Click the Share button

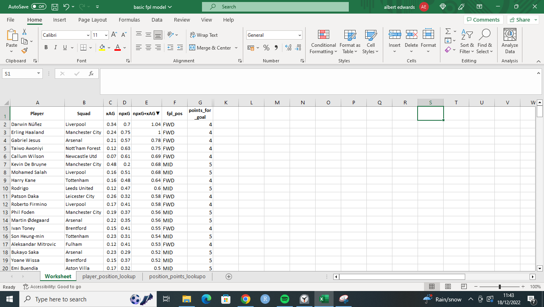523,20
